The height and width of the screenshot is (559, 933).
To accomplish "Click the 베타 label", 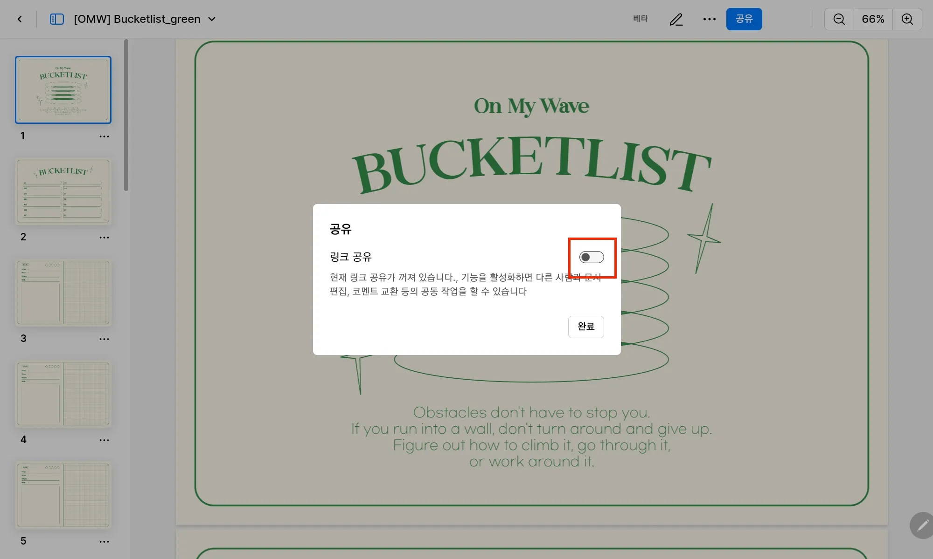I will pyautogui.click(x=640, y=19).
